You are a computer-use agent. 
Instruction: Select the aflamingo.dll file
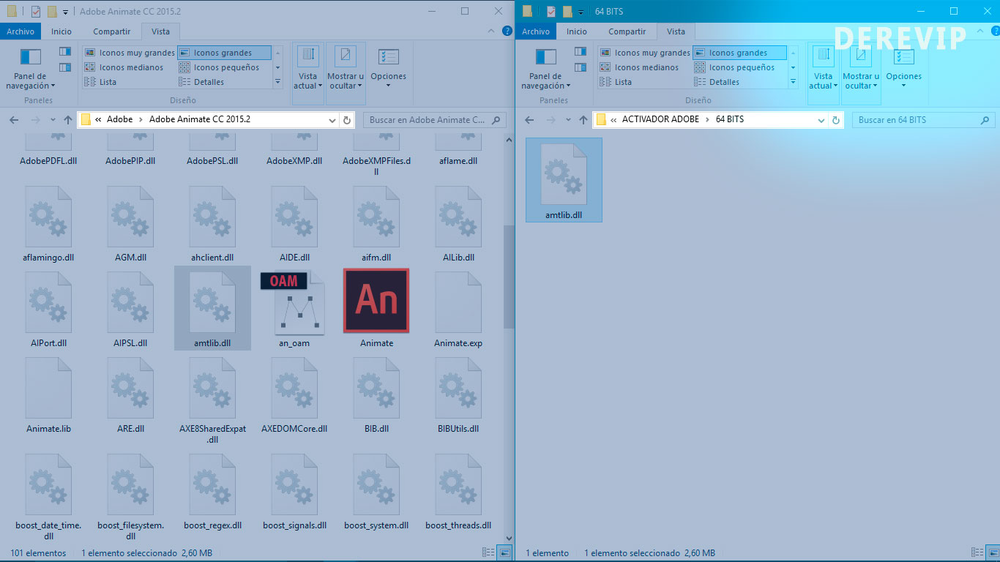48,223
